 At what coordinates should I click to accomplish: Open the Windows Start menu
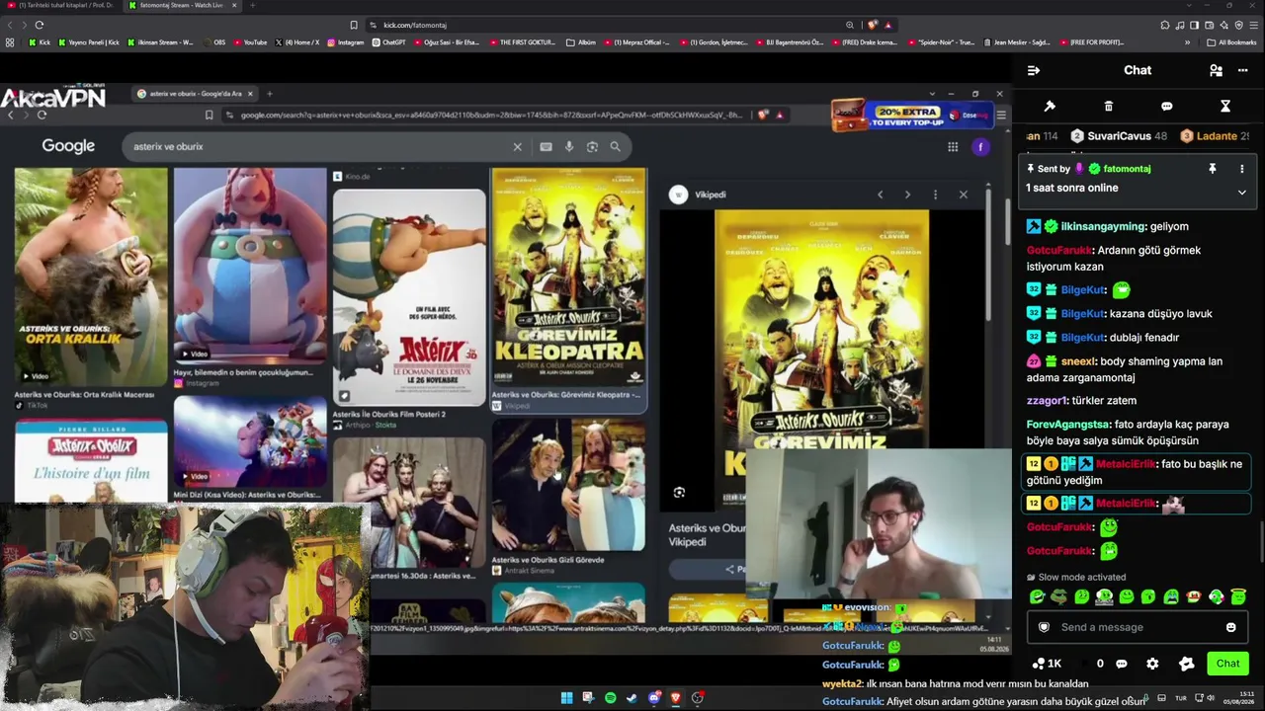coord(566,698)
